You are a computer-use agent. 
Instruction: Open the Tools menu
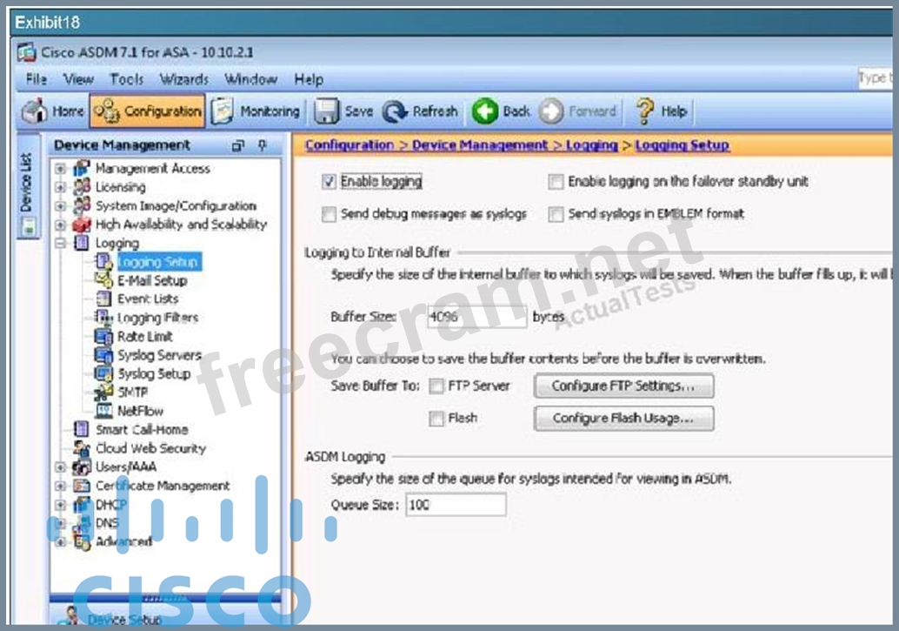tap(127, 79)
